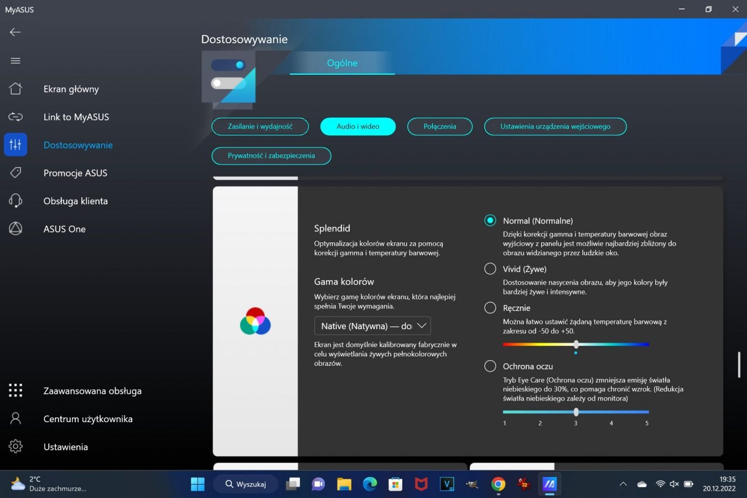Click the Dostosowywanie sliders icon
This screenshot has height=498, width=747.
(x=15, y=145)
